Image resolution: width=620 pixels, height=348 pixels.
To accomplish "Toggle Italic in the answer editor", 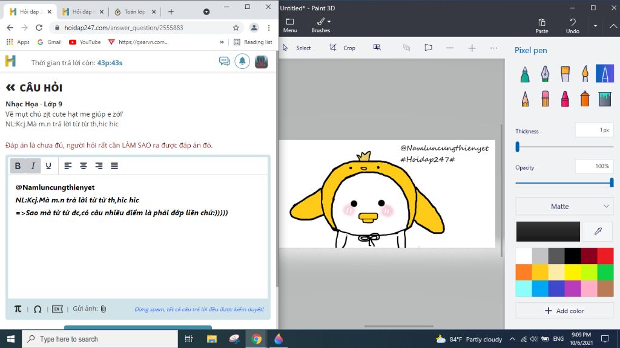I will click(x=33, y=166).
